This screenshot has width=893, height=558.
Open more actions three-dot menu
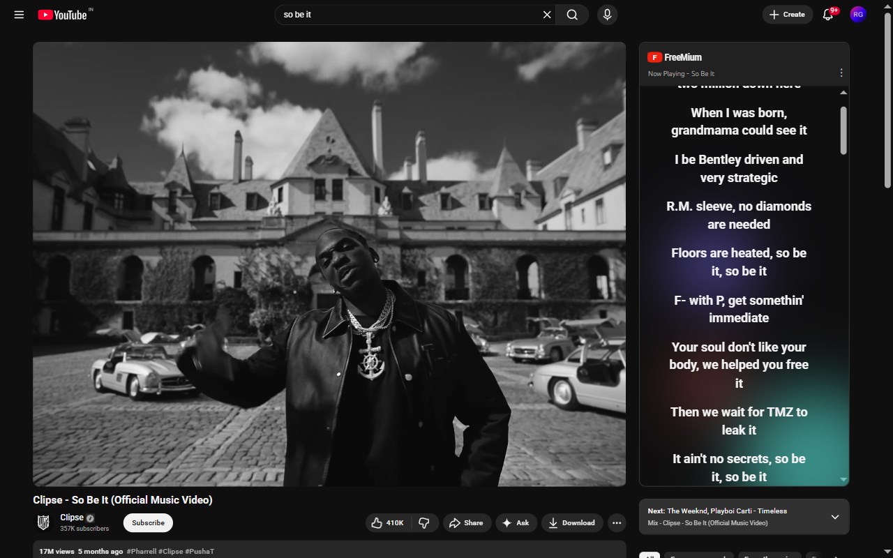pos(617,522)
